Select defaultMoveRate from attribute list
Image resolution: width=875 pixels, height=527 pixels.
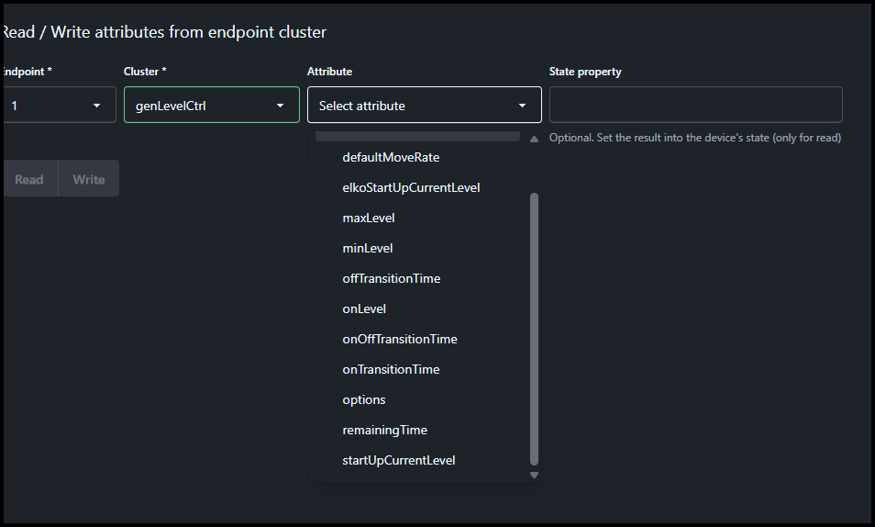tap(391, 157)
